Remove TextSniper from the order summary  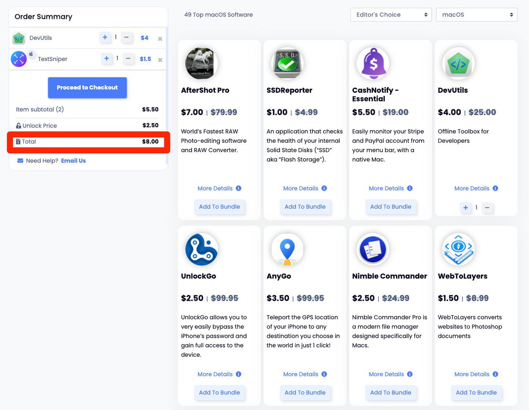point(160,59)
